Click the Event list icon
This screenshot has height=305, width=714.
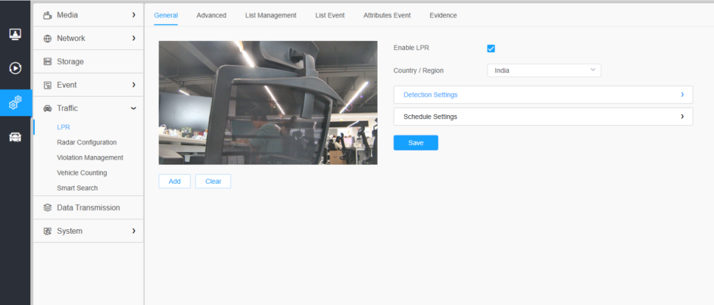click(x=47, y=85)
